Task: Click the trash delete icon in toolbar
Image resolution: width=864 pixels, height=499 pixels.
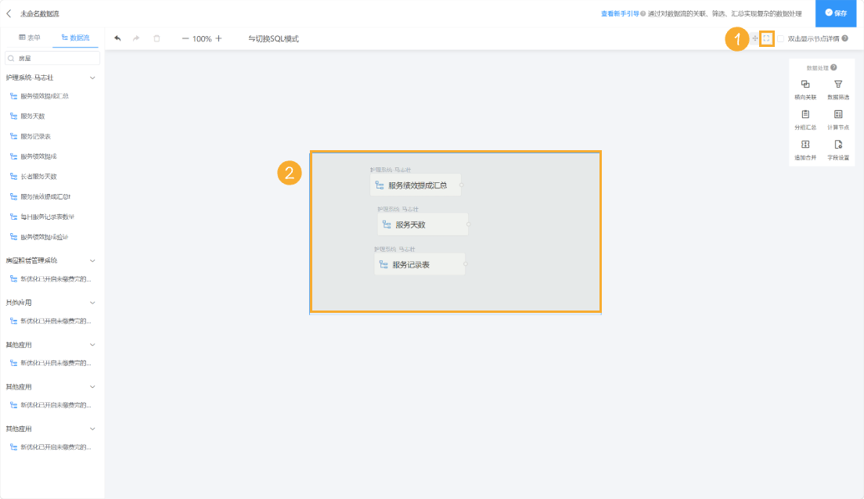Action: (157, 38)
